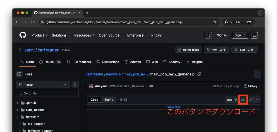Viewport: 277px width, 132px height.
Task: Click the cartreader breadcrumb link
Action: click(x=94, y=74)
